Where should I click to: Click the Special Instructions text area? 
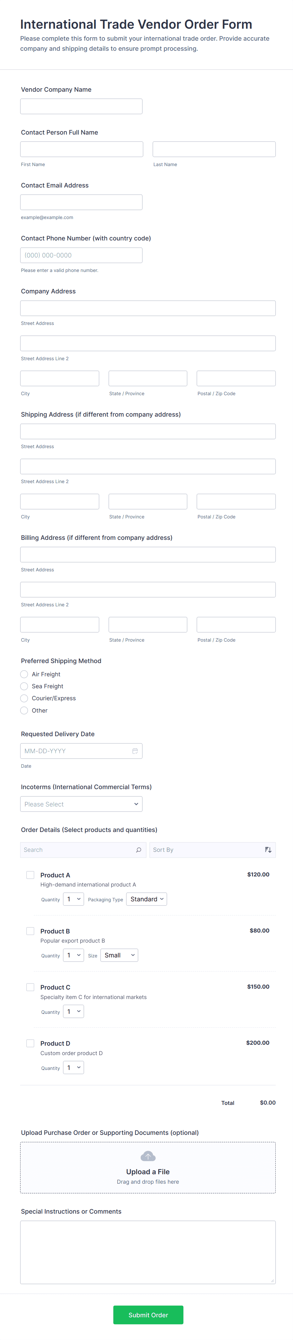[x=148, y=1251]
